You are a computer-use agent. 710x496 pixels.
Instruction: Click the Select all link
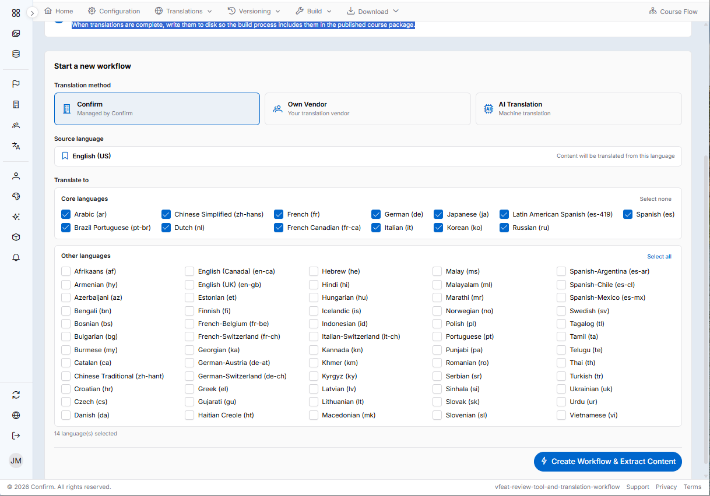click(x=659, y=256)
